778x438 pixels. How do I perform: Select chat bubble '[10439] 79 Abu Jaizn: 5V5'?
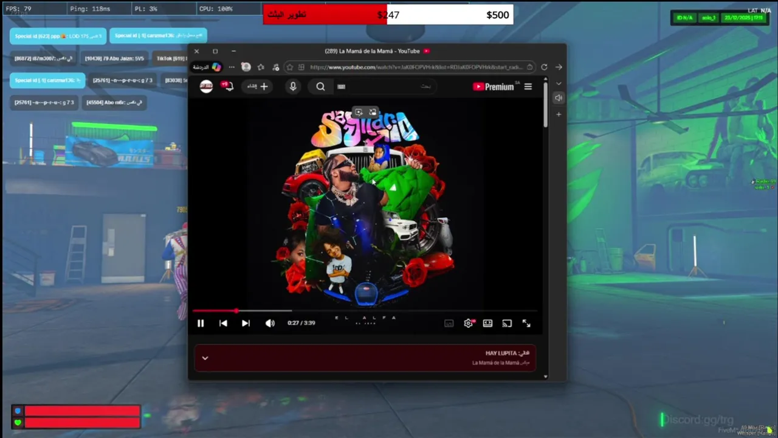pos(114,58)
